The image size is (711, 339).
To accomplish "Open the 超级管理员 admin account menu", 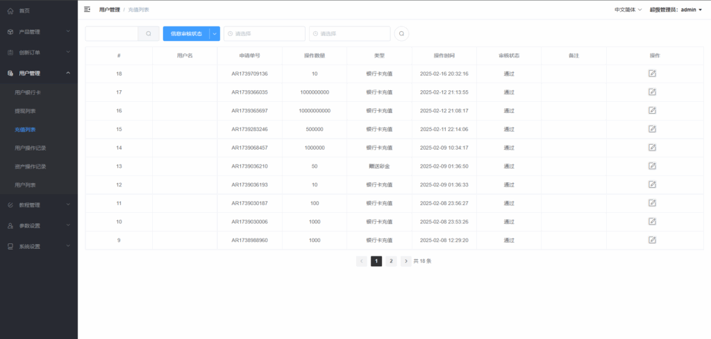I will [676, 10].
